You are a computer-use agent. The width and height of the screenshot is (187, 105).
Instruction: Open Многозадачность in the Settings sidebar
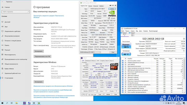(x=10, y=55)
